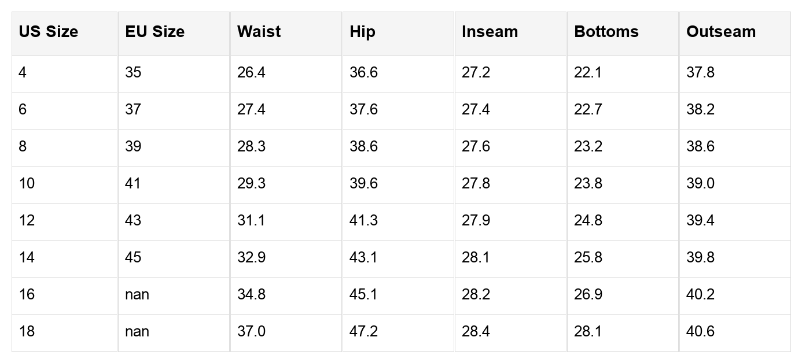Select EU size 37 cell
The width and height of the screenshot is (802, 363).
pyautogui.click(x=133, y=110)
